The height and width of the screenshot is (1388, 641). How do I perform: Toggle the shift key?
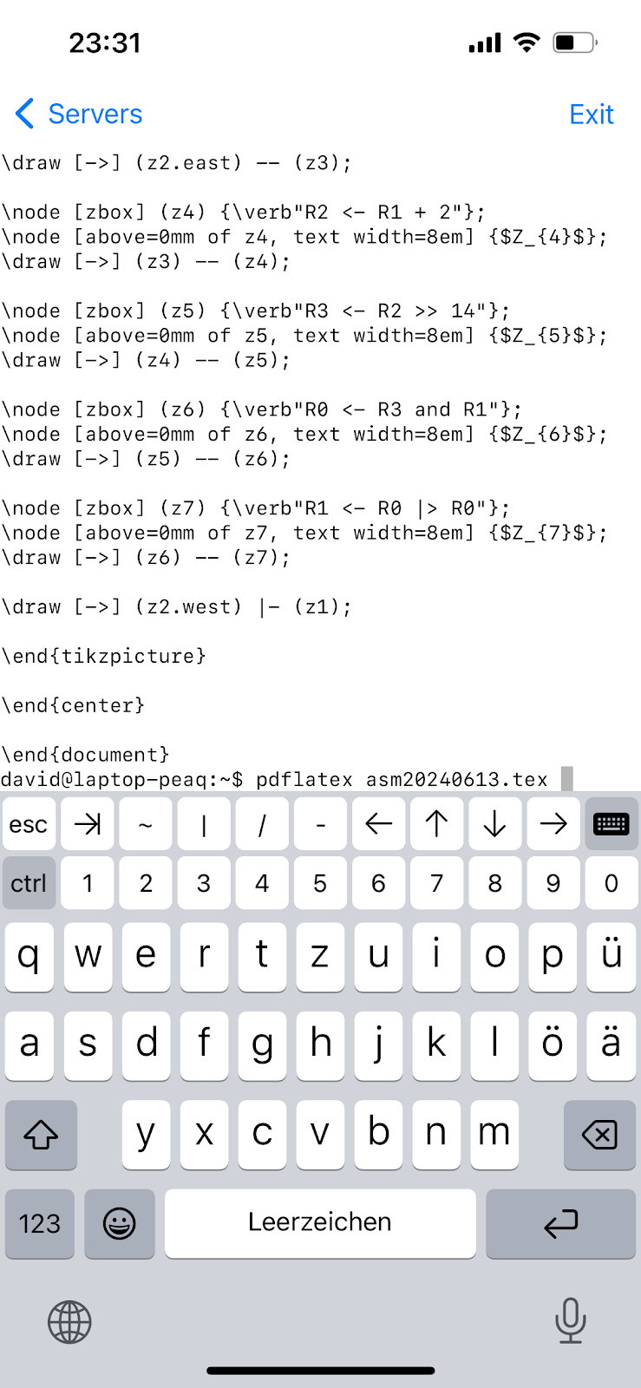click(x=41, y=1134)
